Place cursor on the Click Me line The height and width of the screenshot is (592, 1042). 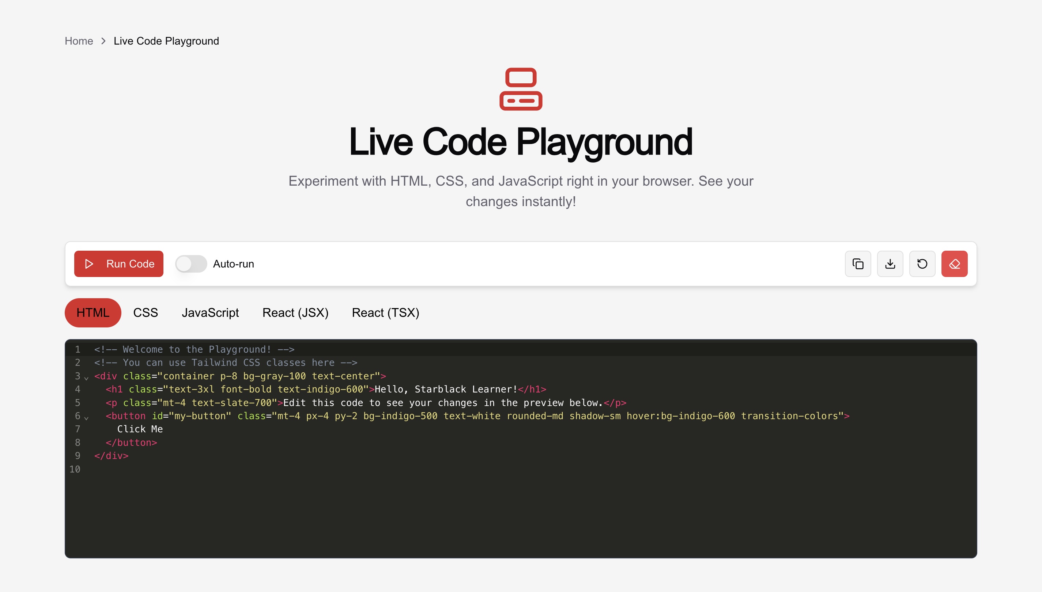(x=140, y=429)
